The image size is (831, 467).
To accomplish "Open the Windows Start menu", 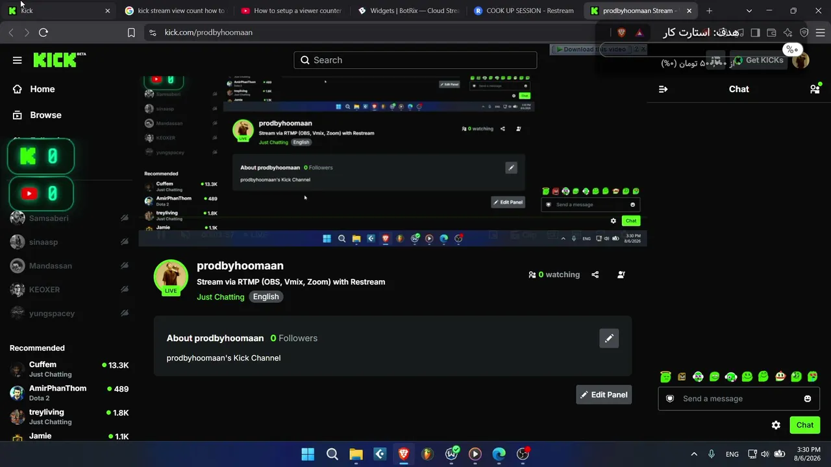I will point(308,454).
